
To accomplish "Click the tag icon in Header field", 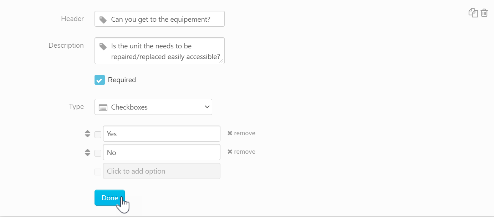I will [103, 20].
